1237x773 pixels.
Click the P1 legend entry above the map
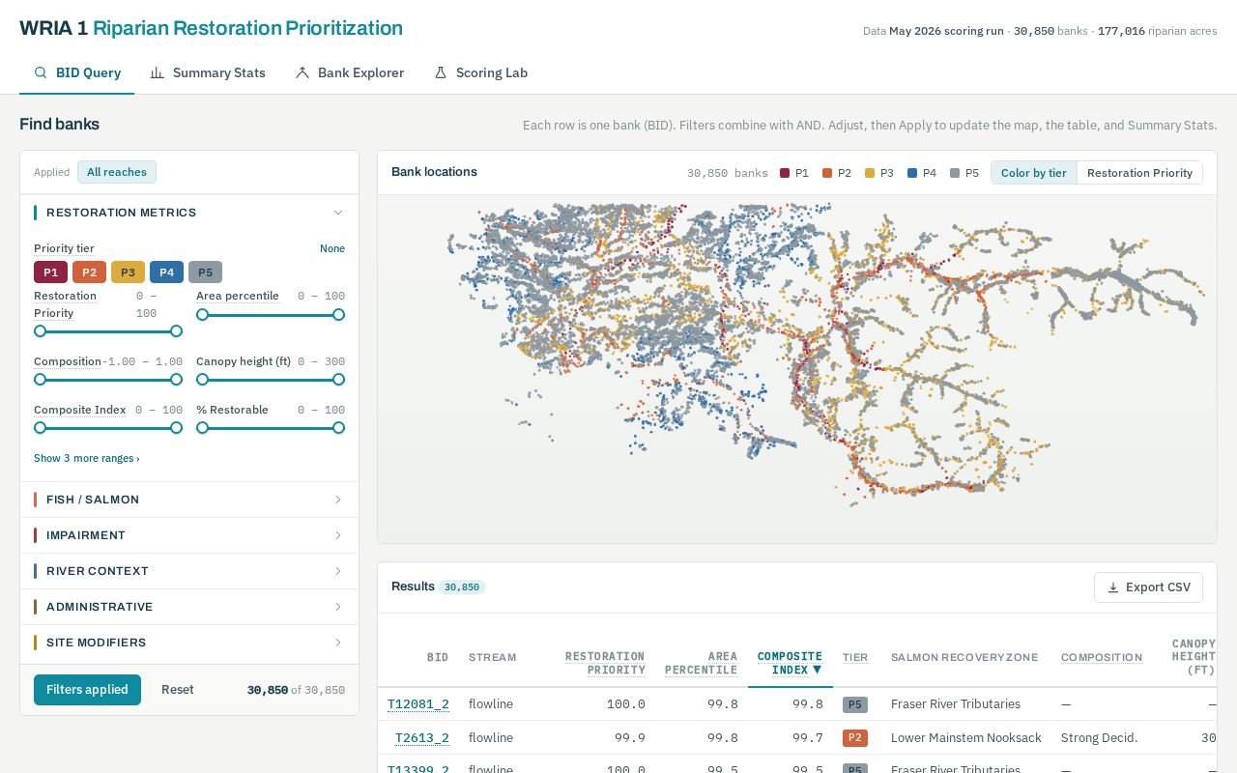click(794, 173)
